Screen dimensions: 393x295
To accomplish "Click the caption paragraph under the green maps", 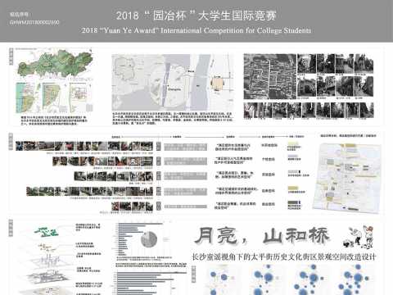I will 54,120.
